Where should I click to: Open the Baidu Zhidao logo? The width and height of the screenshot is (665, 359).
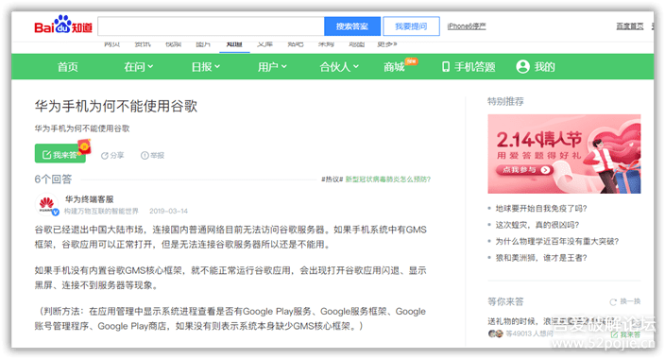point(63,26)
